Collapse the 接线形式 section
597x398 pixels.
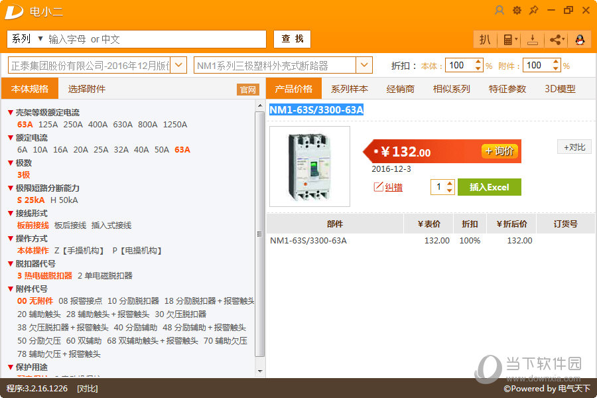[11, 213]
